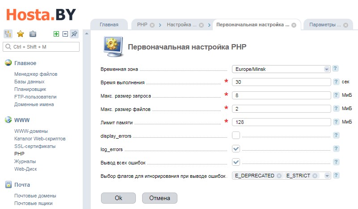Viewport: 358px width, 209px height.
Task: Open the menu tree view icon
Action: point(8,34)
